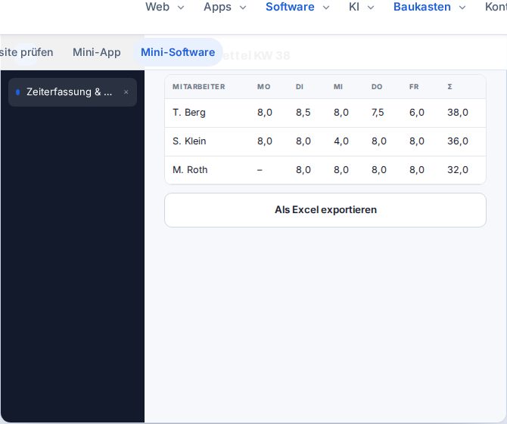Select the M. Roth employee name
Screen dimensions: 507x424
coord(190,170)
